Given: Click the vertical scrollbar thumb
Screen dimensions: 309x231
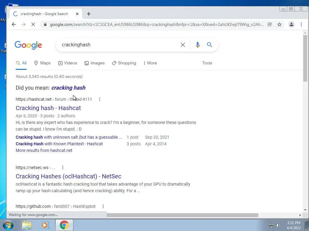Looking at the screenshot, I should [x=305, y=58].
